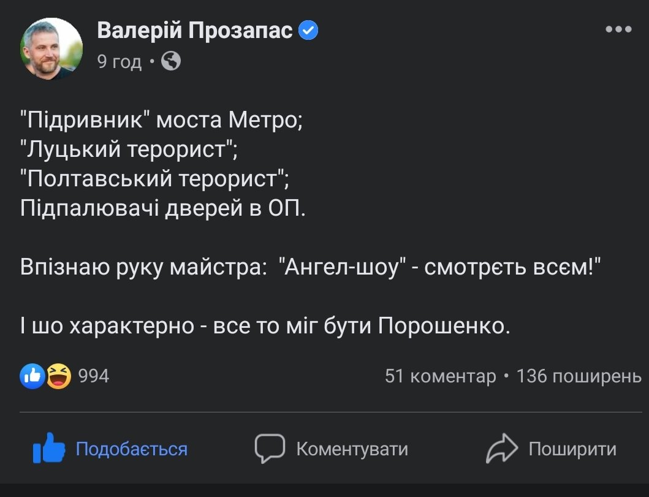Viewport: 649px width, 497px height.
Task: Click the blue like reaction icon
Action: [32, 376]
